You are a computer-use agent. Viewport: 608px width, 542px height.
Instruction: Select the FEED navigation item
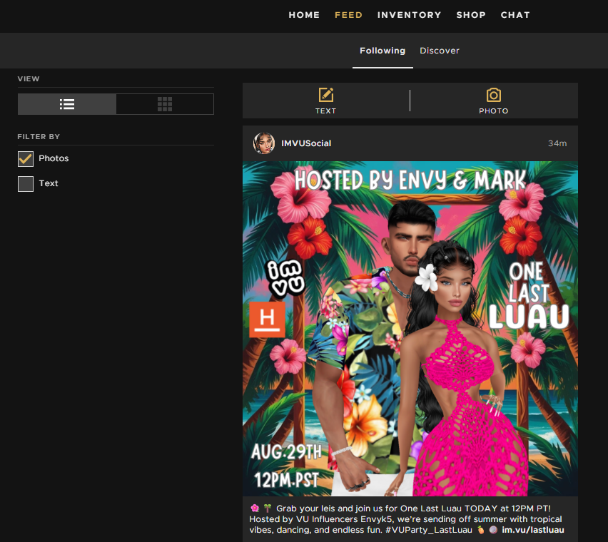pos(348,15)
